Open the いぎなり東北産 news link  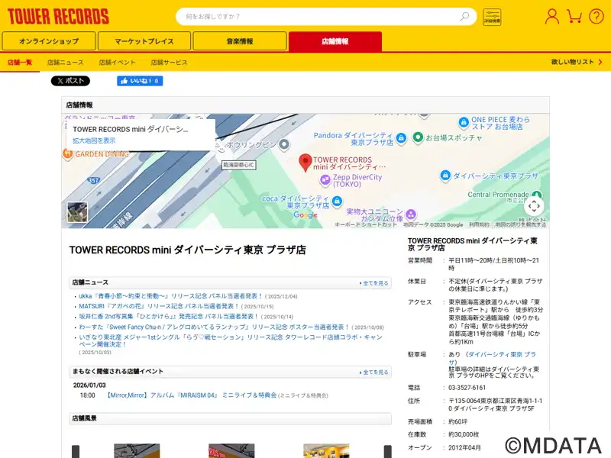(231, 340)
